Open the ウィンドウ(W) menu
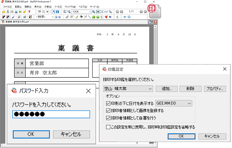 [x=70, y=7]
